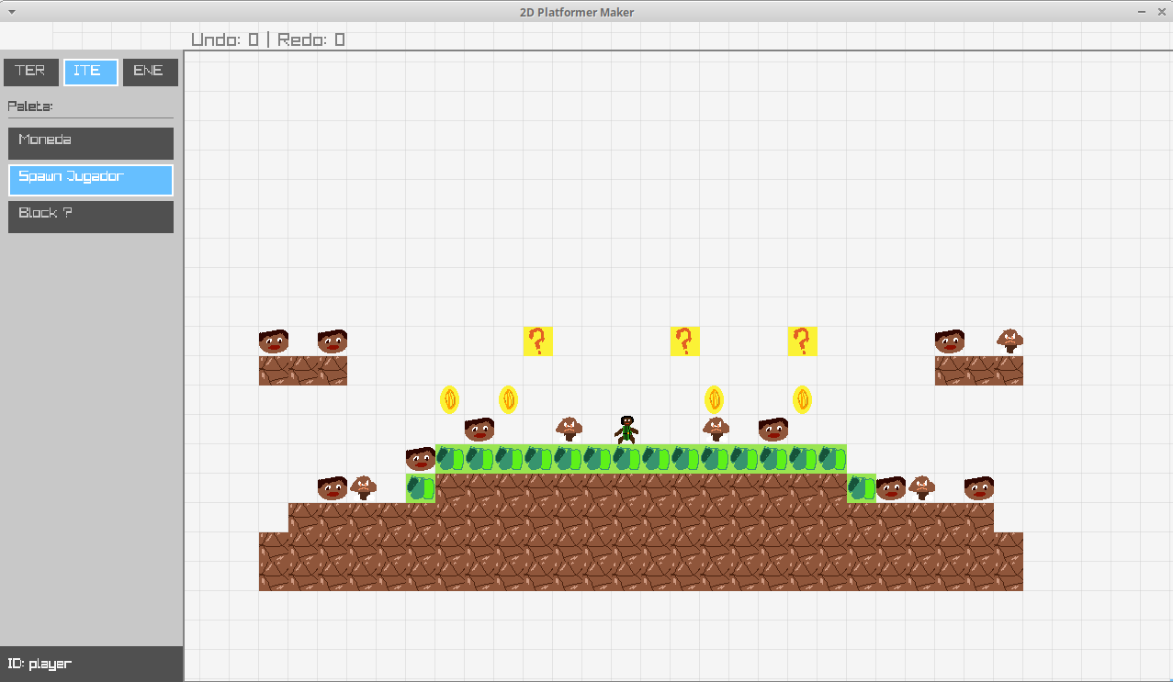Image resolution: width=1173 pixels, height=682 pixels.
Task: Switch to the TER tab
Action: 30,72
